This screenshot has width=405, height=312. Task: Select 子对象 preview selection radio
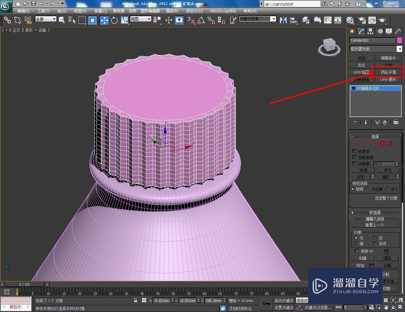[x=368, y=189]
